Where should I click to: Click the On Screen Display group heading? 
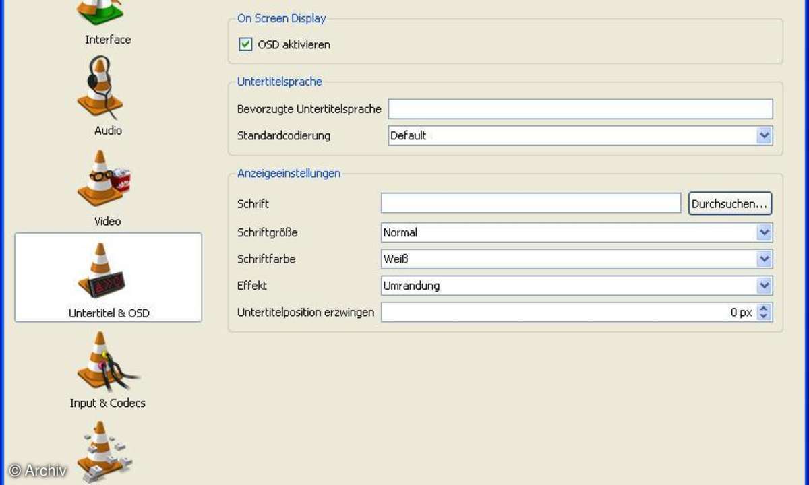tap(282, 18)
